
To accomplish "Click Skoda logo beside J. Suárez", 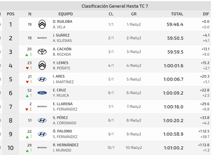I will (x=42, y=38).
